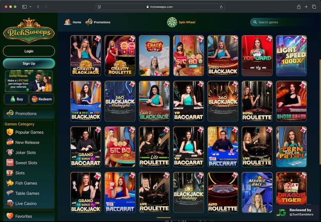The width and height of the screenshot is (321, 222).
Task: Open Grand Bonus Blackjack thumbnail
Action: tap(86, 192)
